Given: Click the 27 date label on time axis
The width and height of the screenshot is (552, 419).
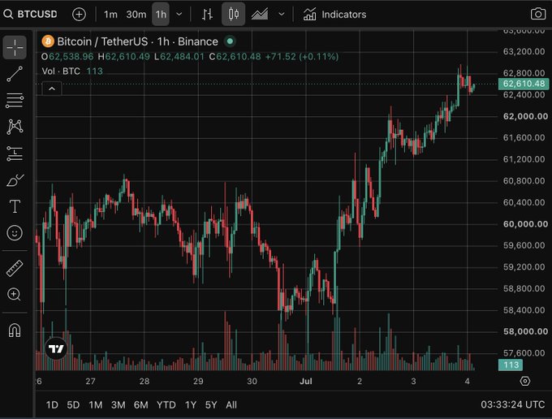Looking at the screenshot, I should [x=90, y=381].
